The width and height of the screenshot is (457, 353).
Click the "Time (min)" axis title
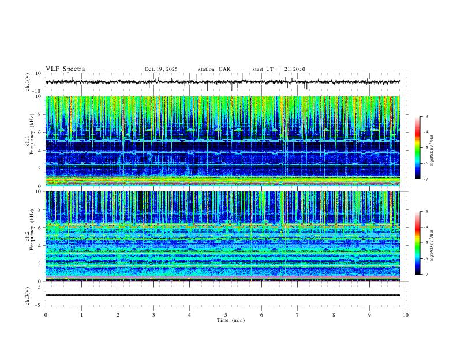pos(231,320)
